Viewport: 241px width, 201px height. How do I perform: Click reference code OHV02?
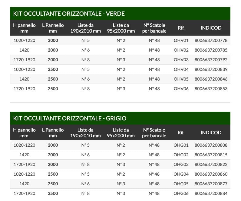coord(181,50)
